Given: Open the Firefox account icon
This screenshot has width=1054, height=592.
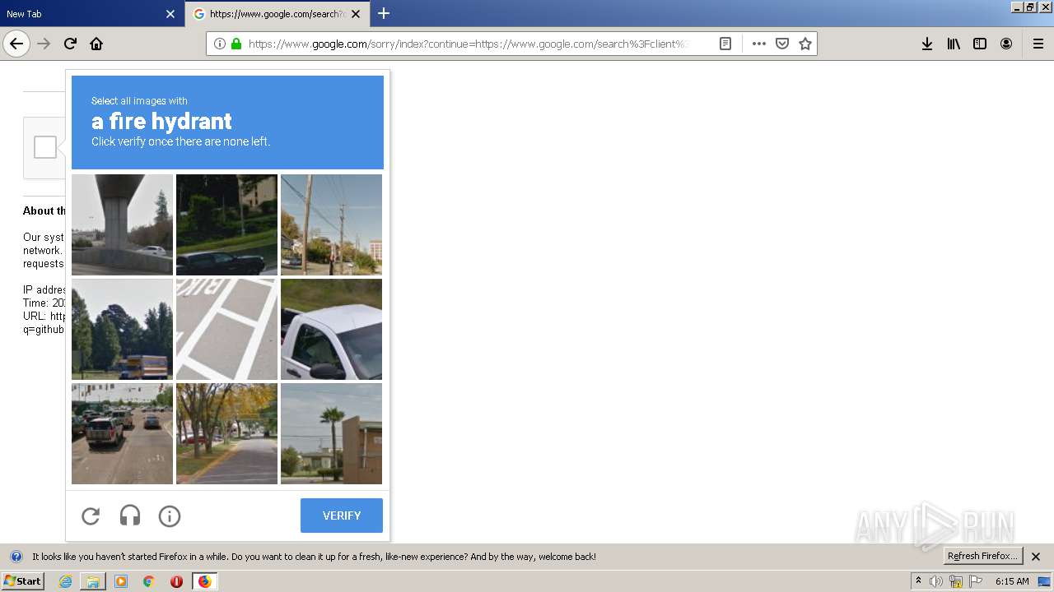Looking at the screenshot, I should [x=1006, y=44].
